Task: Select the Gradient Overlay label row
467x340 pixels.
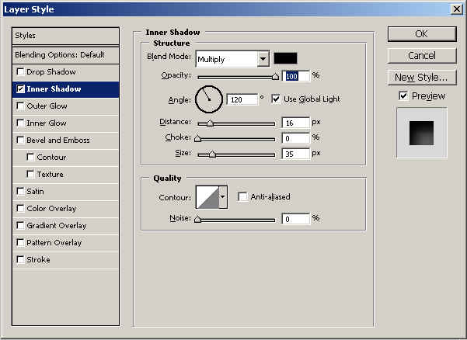Action: click(x=65, y=225)
